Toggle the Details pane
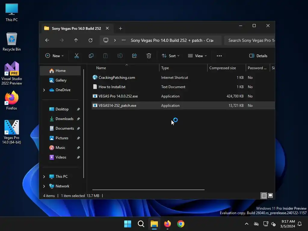Screen dimensions: 308x231 coord(258,56)
